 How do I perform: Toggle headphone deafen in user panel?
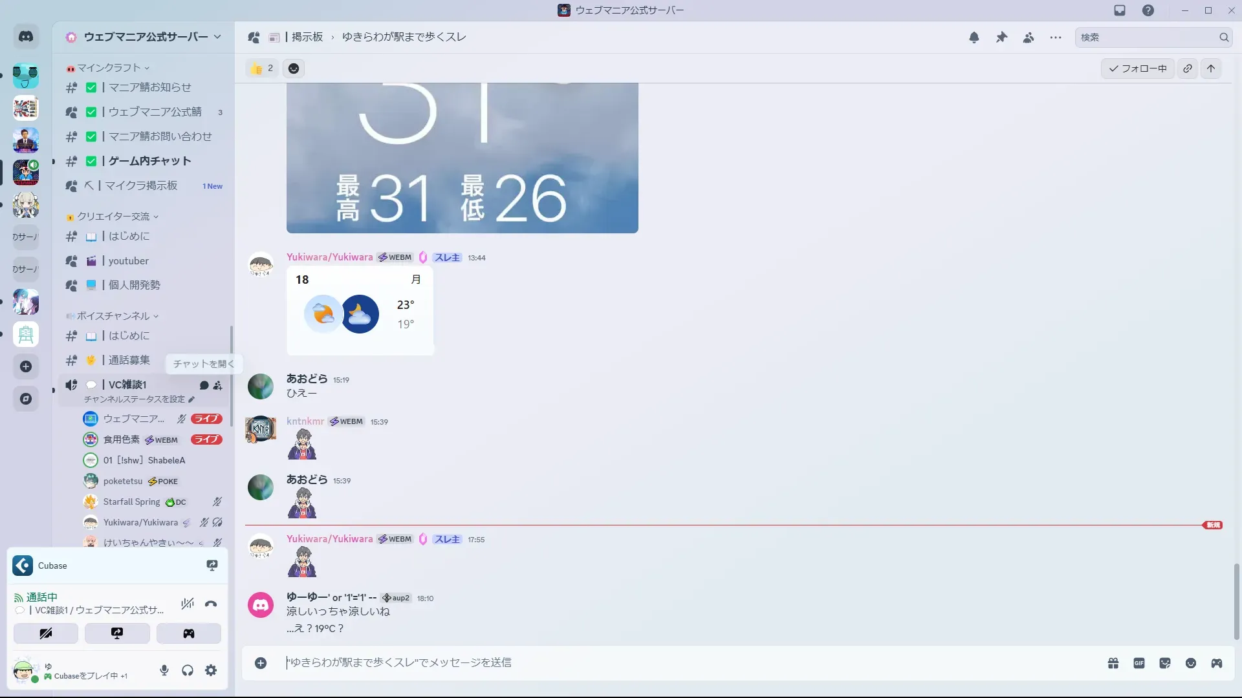(188, 670)
